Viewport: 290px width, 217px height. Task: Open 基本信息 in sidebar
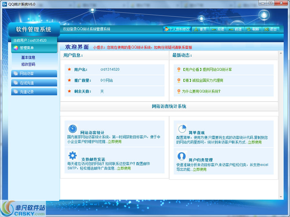coord(28,58)
